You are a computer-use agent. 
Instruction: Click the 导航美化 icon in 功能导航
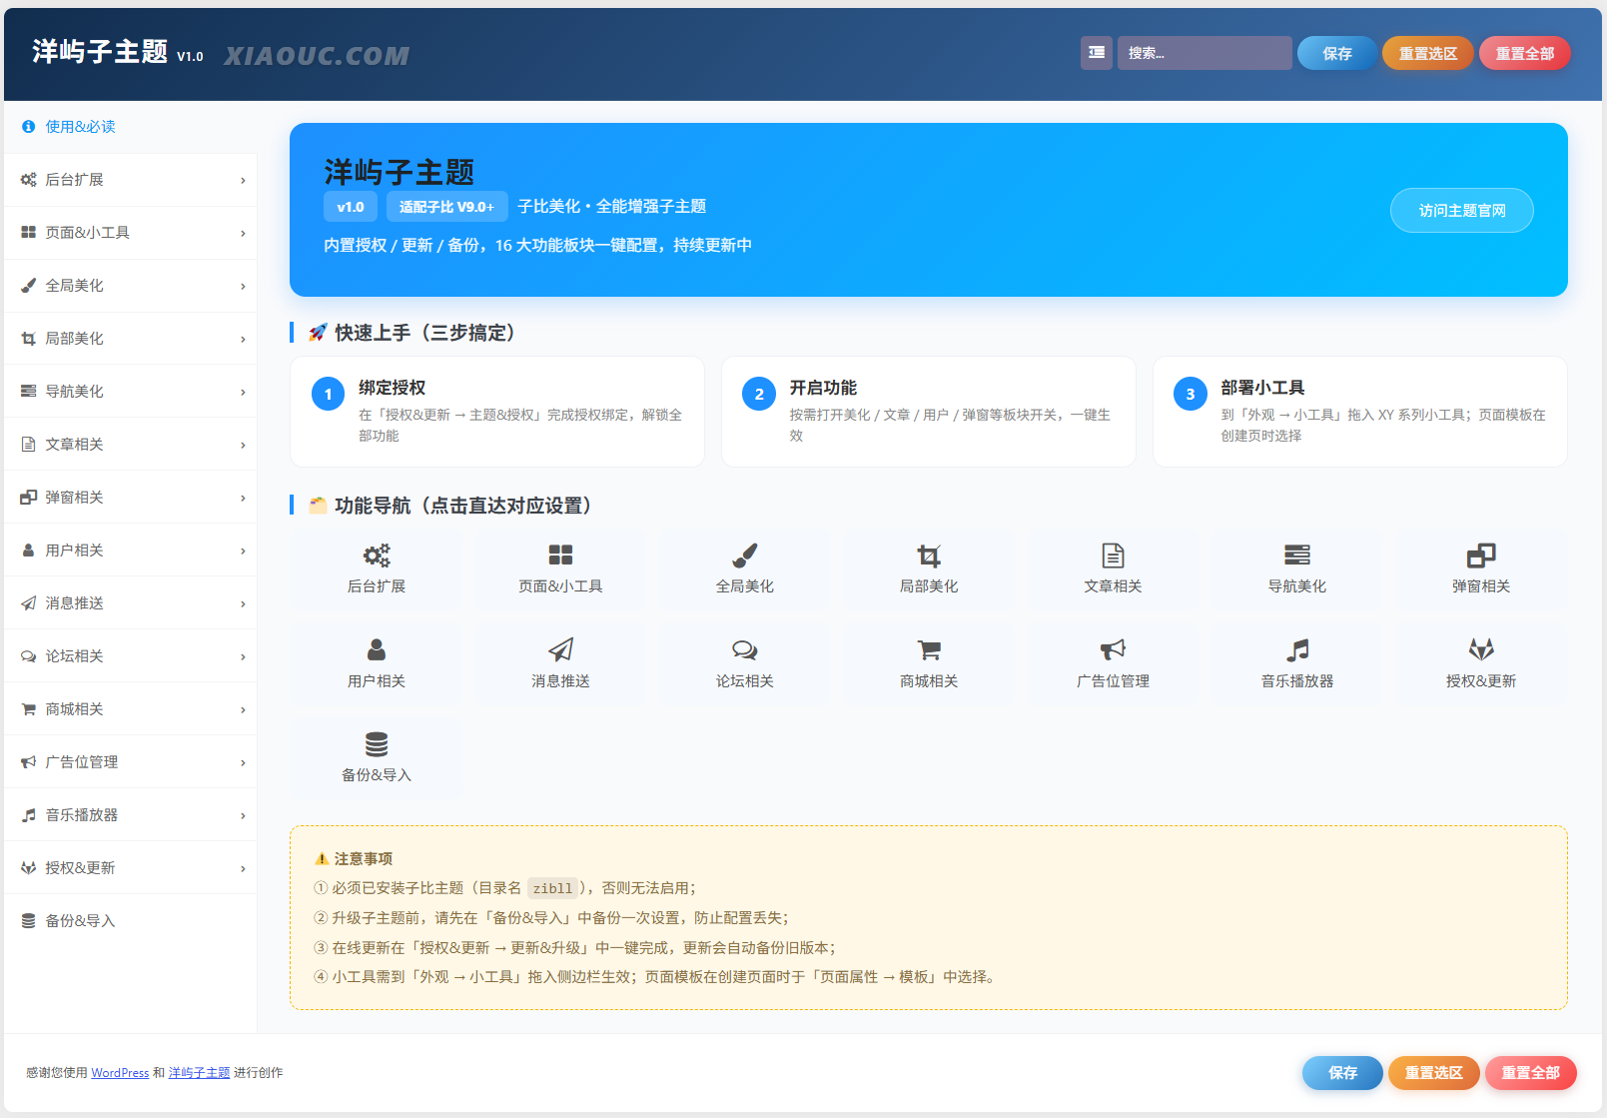[x=1297, y=555]
